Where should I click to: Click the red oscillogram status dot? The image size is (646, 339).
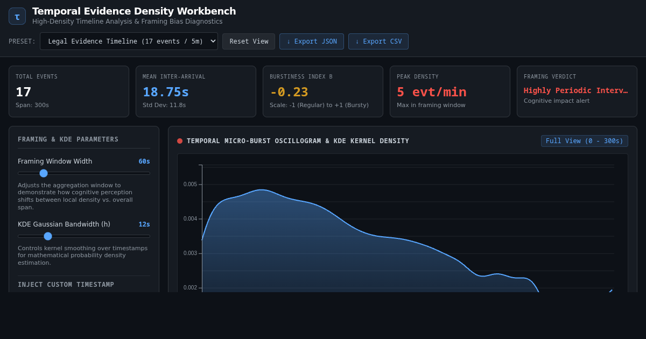[180, 141]
